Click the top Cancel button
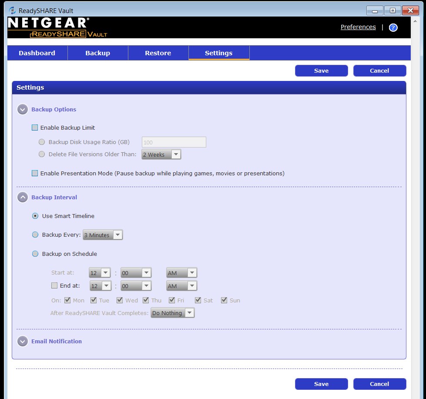The image size is (426, 399). (379, 70)
